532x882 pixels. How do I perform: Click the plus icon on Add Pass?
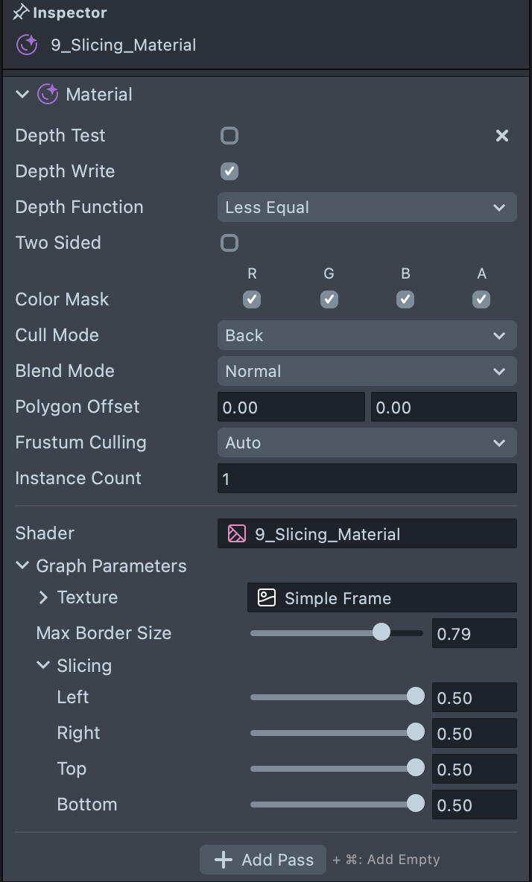point(224,860)
